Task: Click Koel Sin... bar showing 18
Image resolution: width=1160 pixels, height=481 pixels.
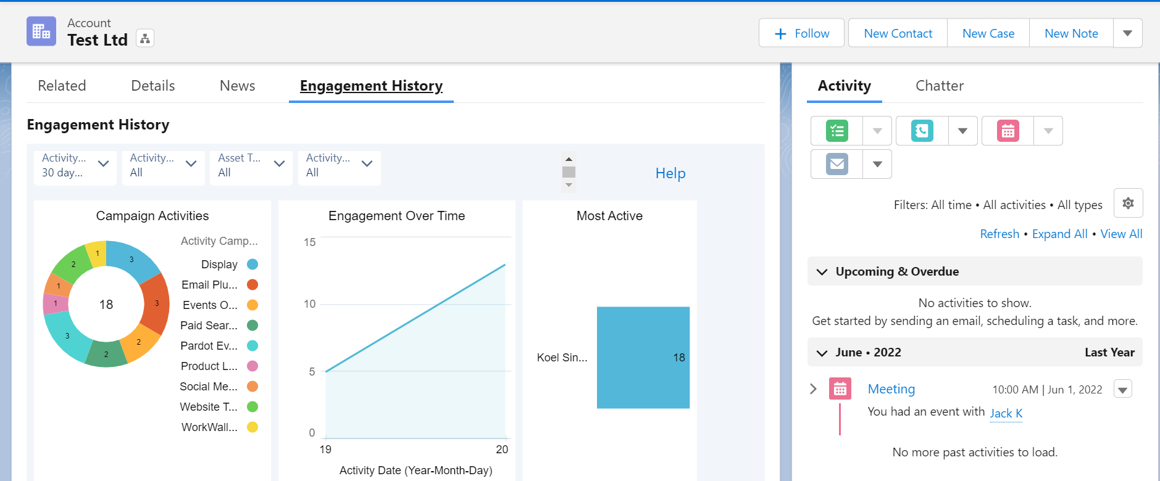Action: coord(643,358)
